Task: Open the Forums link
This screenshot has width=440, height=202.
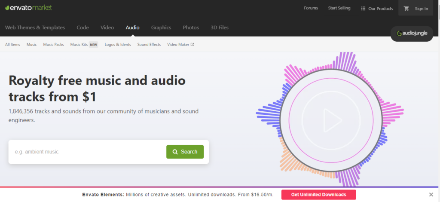Action: click(311, 8)
